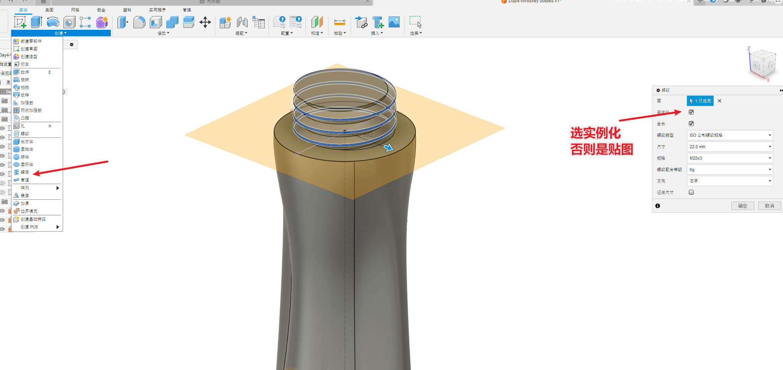
Task: Click the Measure ruler icon
Action: (339, 22)
